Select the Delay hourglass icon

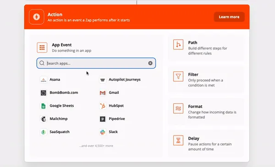[x=178, y=140]
